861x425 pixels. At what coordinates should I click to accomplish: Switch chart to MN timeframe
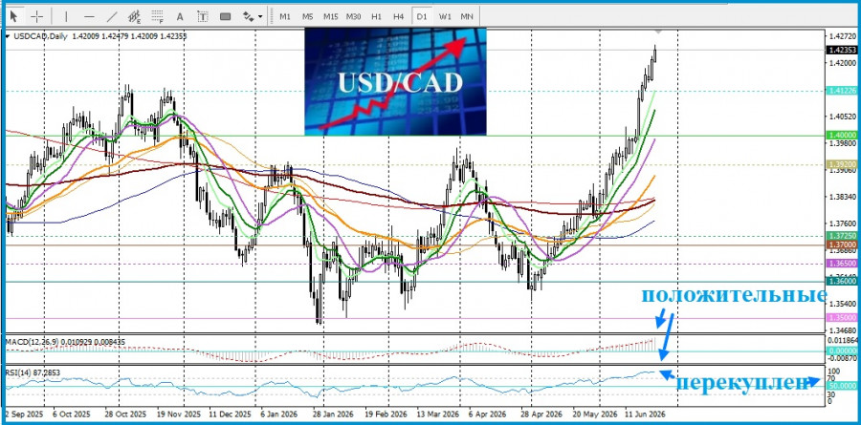click(x=467, y=16)
